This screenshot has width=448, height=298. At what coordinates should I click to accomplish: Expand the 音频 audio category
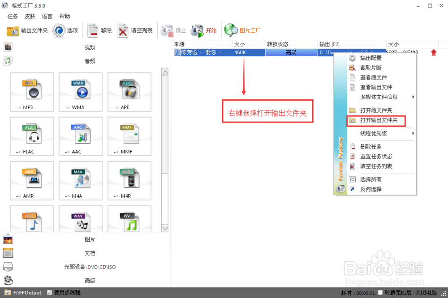coord(90,61)
